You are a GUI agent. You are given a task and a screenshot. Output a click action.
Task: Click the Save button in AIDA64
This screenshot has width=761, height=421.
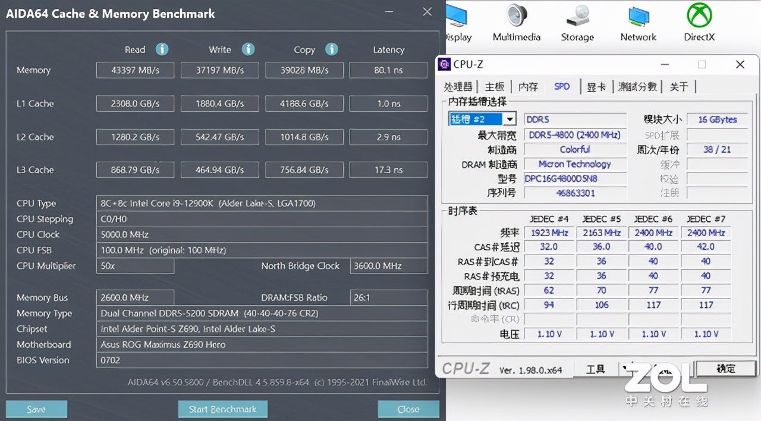[36, 409]
